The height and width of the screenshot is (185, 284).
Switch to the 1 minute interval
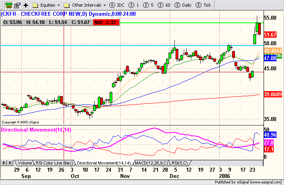pyautogui.click(x=134, y=5)
